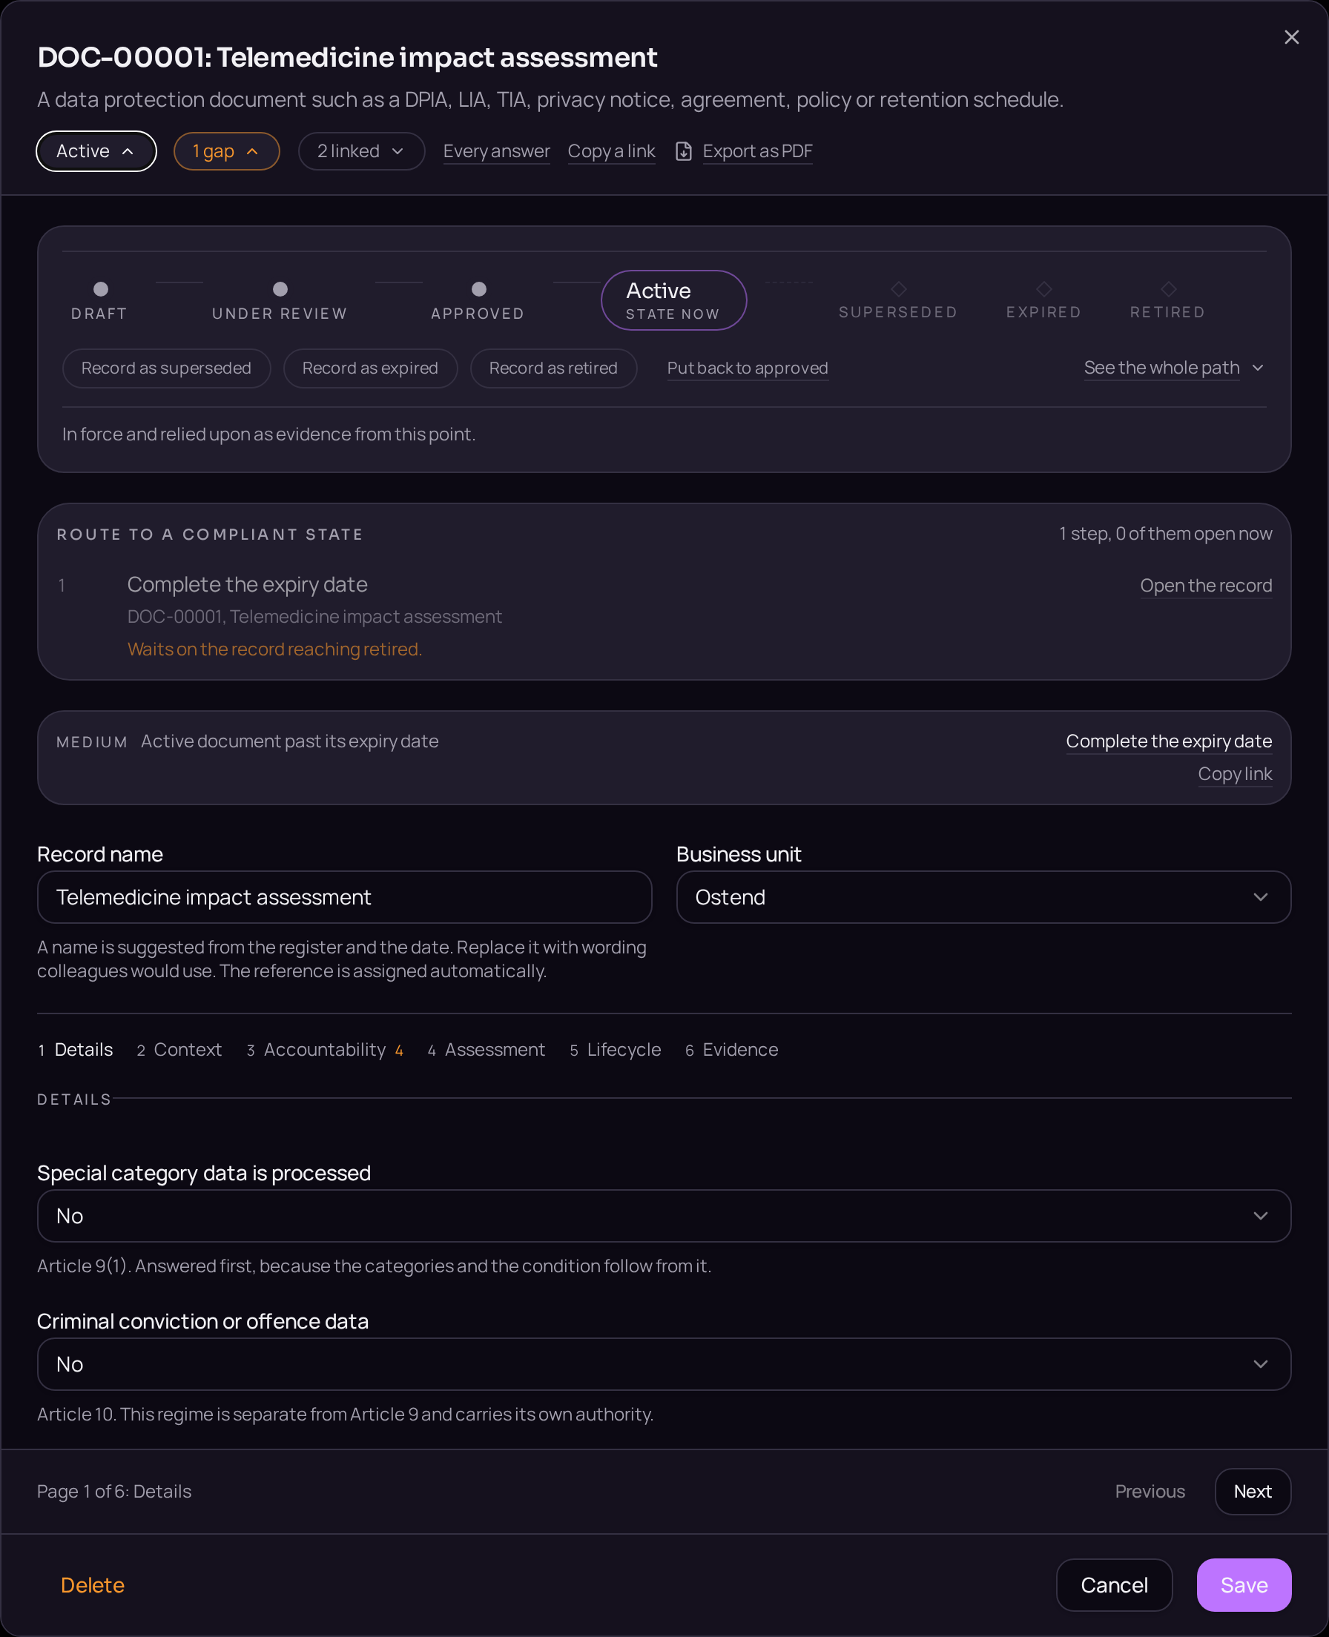The width and height of the screenshot is (1329, 1637).
Task: Click the Expired diamond marker in the path
Action: point(1043,289)
